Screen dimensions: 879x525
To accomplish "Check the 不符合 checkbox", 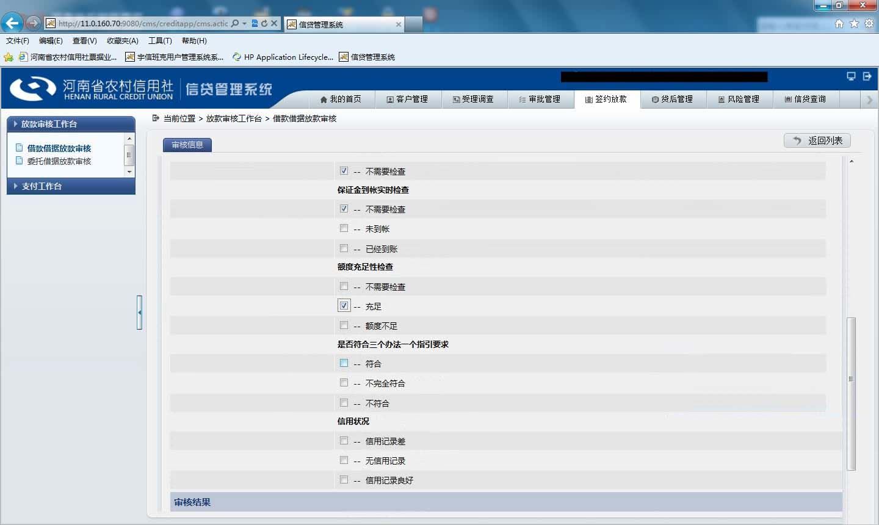I will pos(344,403).
